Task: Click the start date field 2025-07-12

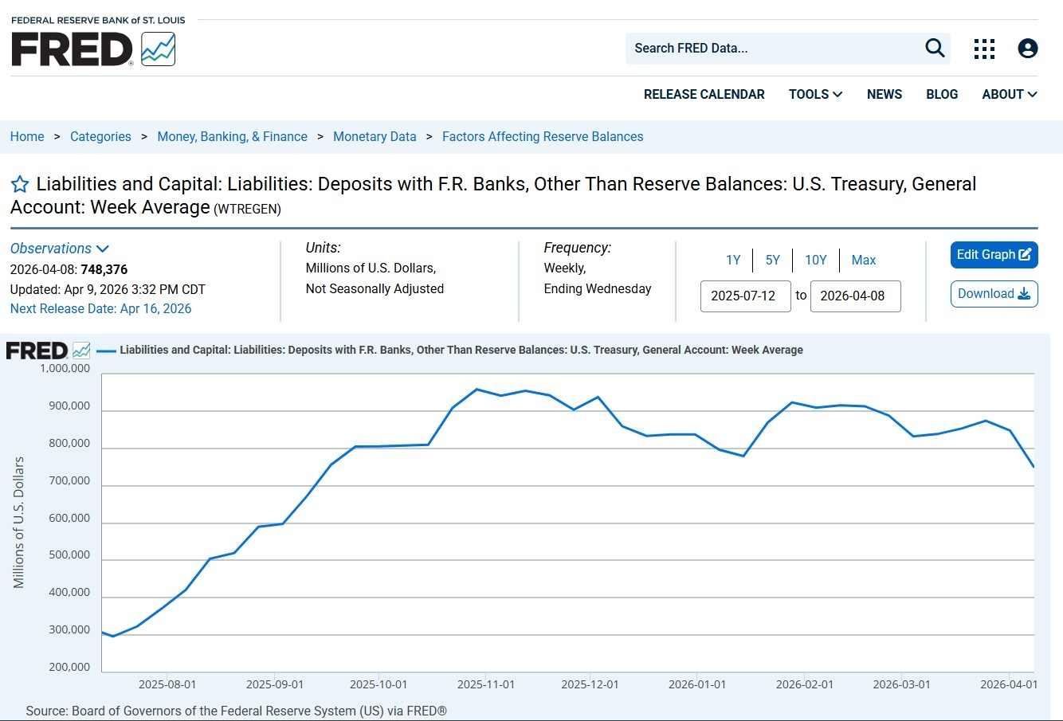Action: [745, 296]
